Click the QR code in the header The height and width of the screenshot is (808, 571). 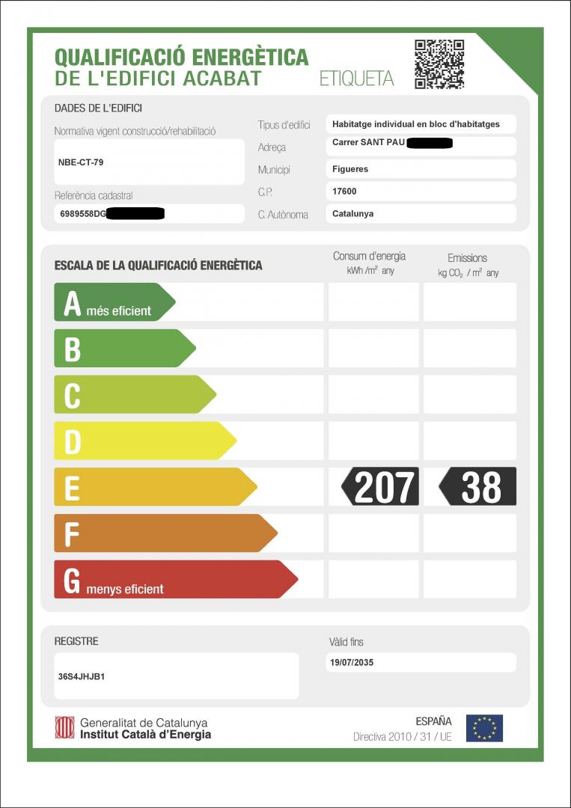click(x=439, y=64)
